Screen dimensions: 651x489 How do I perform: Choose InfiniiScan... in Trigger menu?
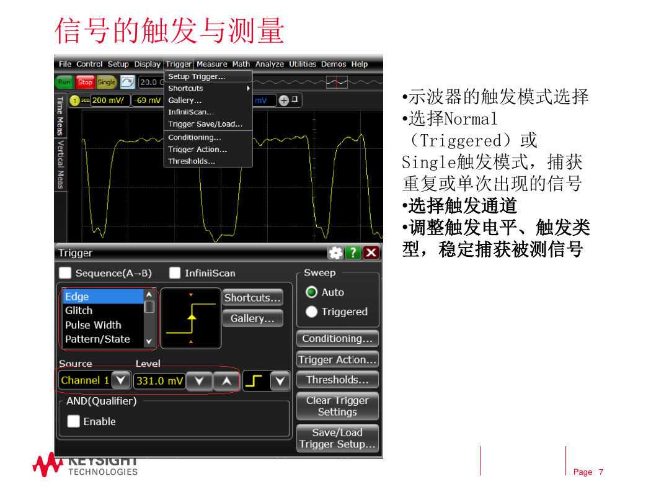tap(208, 112)
